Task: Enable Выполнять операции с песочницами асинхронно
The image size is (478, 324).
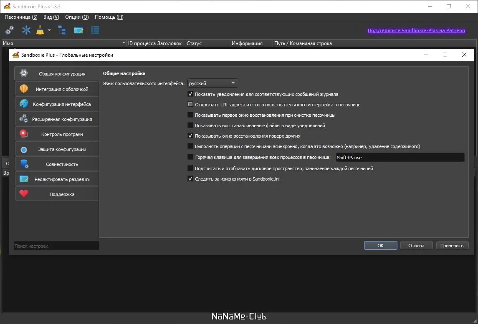Action: coord(190,146)
